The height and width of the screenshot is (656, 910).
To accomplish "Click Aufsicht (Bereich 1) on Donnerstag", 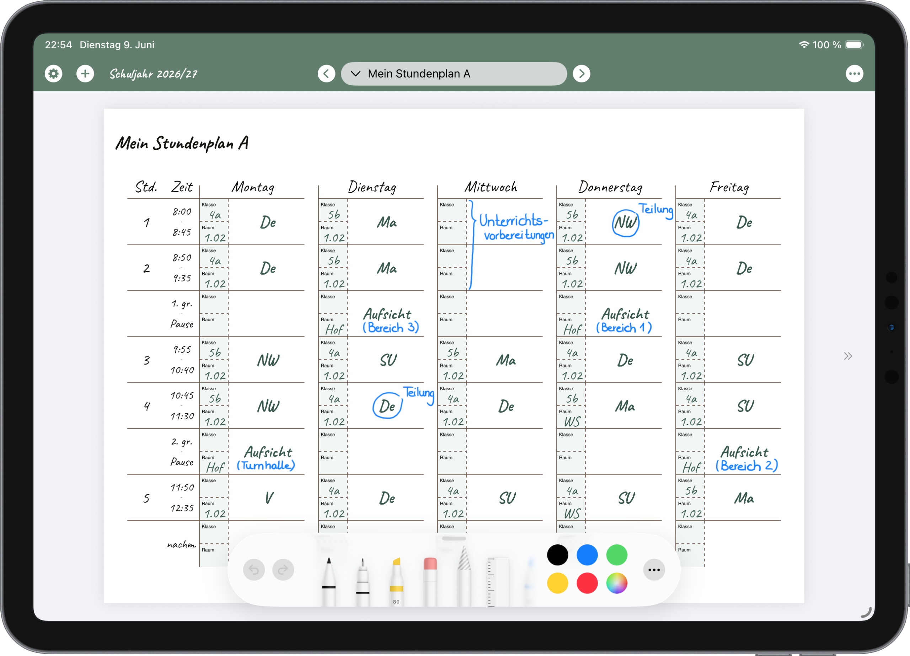I will click(x=624, y=321).
